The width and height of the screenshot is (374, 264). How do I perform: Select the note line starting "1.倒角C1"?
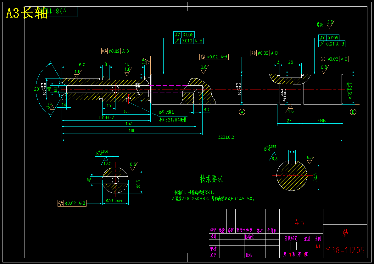click(x=193, y=192)
